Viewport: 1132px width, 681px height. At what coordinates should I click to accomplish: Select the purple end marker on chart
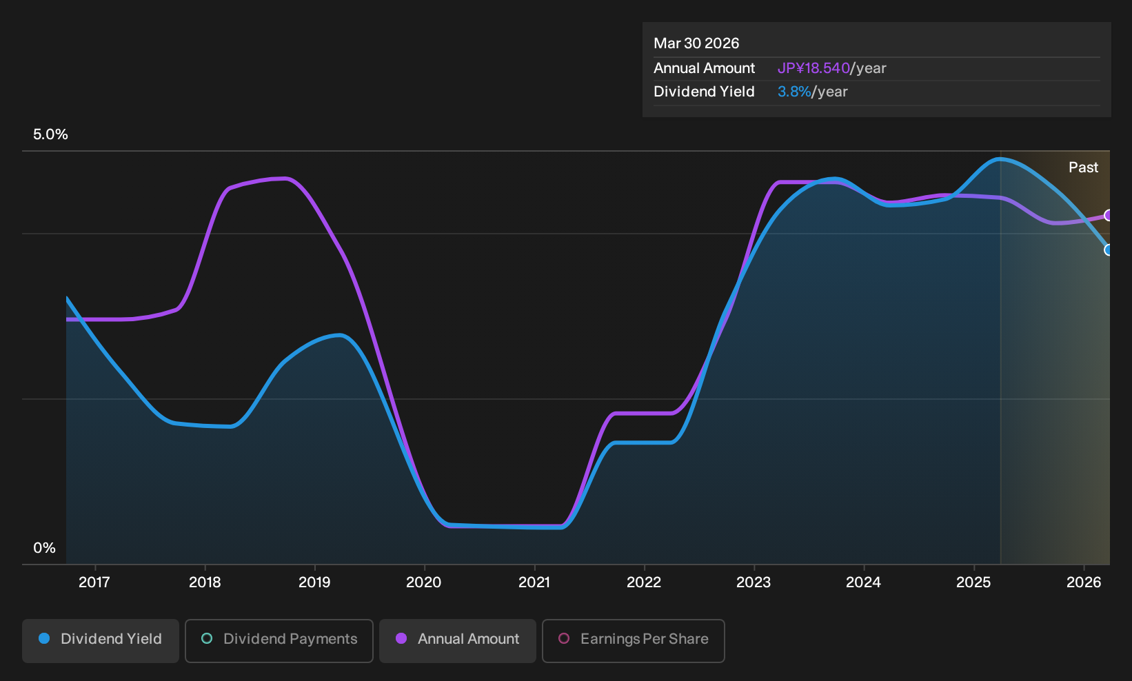click(x=1109, y=216)
